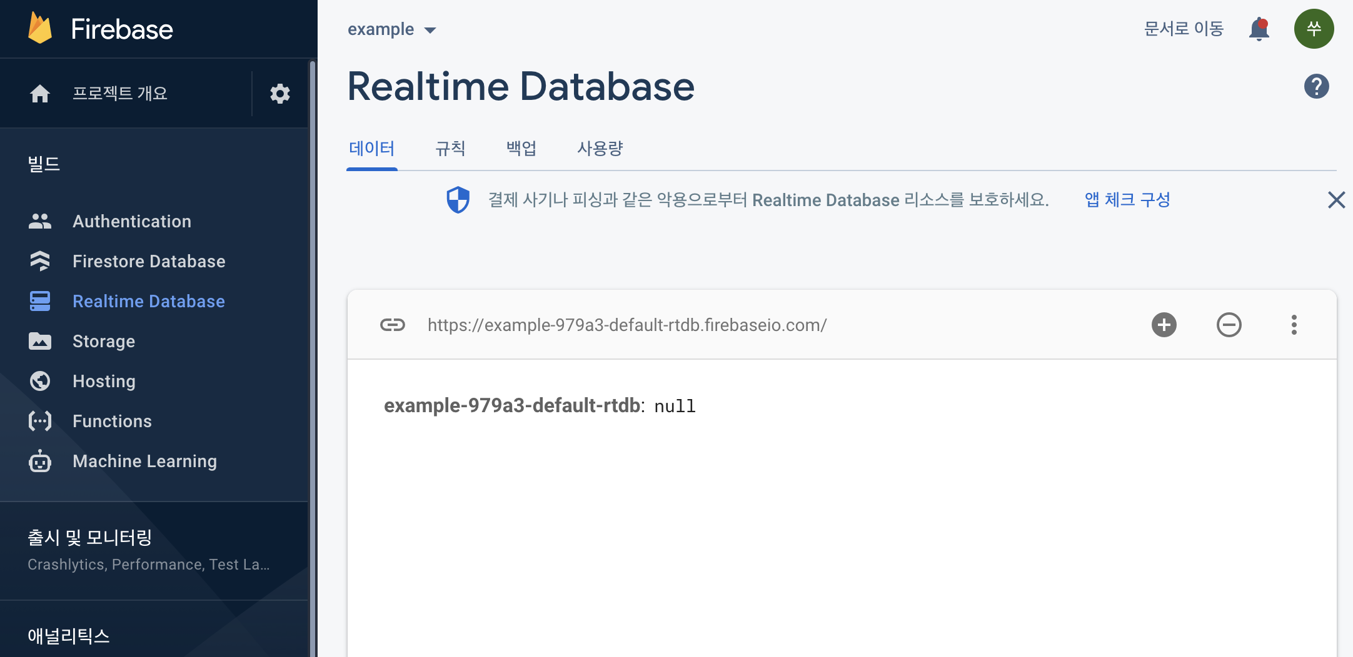The width and height of the screenshot is (1353, 657).
Task: Expand the 애널리틱스 section
Action: 69,636
